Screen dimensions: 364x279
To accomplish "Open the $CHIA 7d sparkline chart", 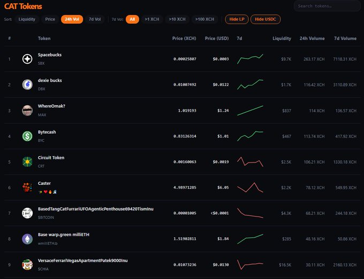I will click(250, 265).
